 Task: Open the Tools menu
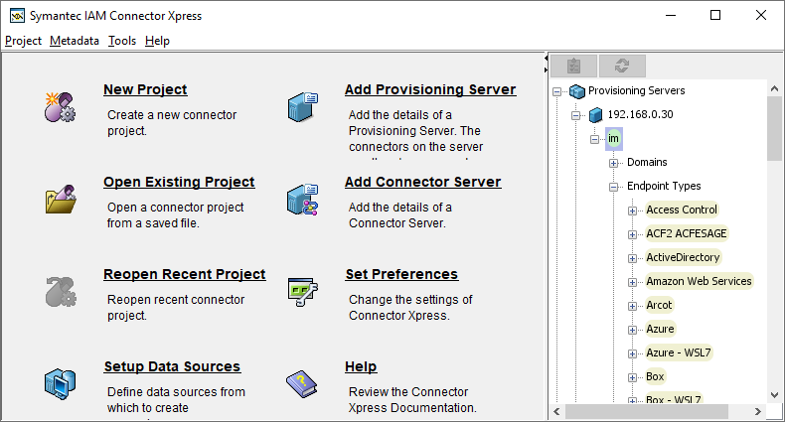[x=122, y=41]
